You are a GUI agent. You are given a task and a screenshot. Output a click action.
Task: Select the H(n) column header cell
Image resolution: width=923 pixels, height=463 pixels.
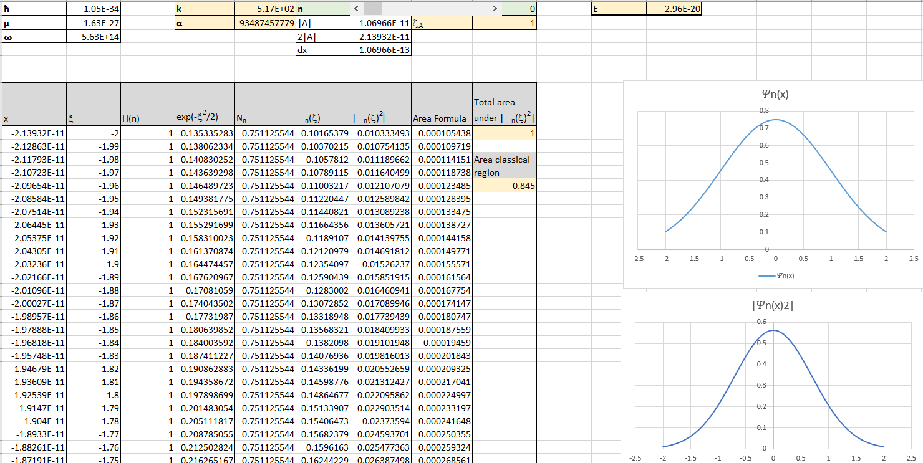pos(148,104)
